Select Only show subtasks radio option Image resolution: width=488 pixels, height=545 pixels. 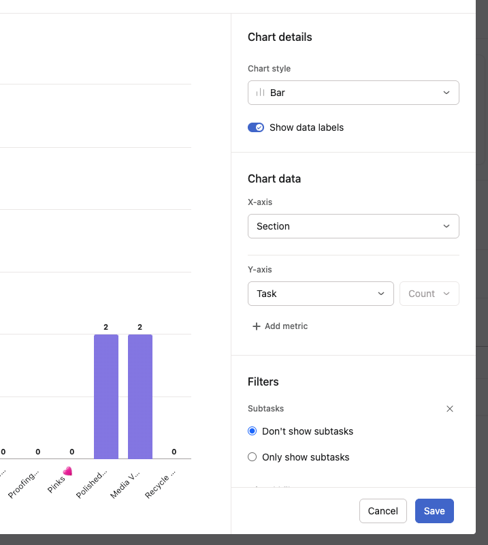(x=253, y=457)
